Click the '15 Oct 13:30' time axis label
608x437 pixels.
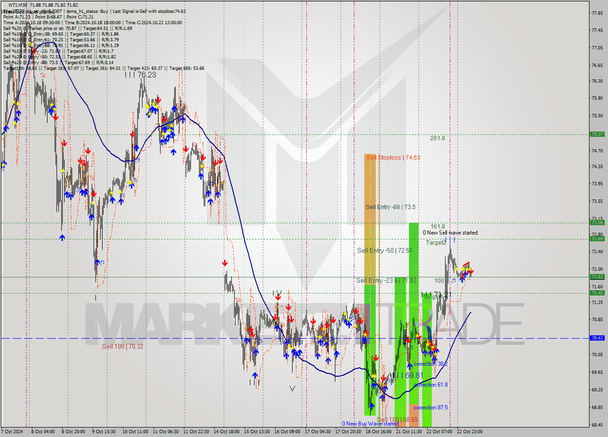pyautogui.click(x=257, y=431)
